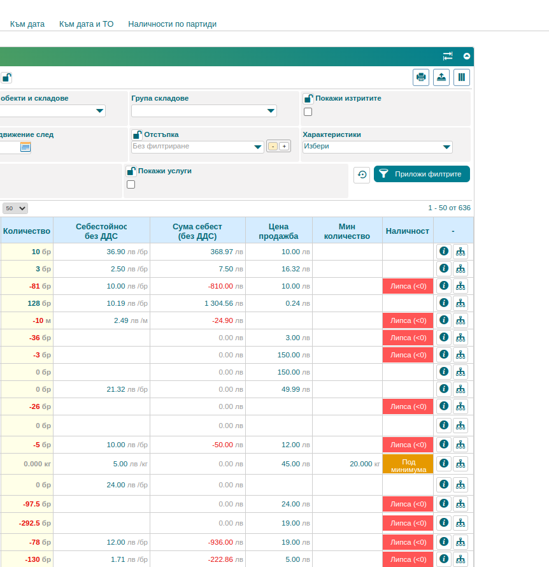
Task: Open the calendar date picker icon
Action: click(25, 147)
